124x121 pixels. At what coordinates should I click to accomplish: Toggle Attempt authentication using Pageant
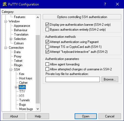47,42
